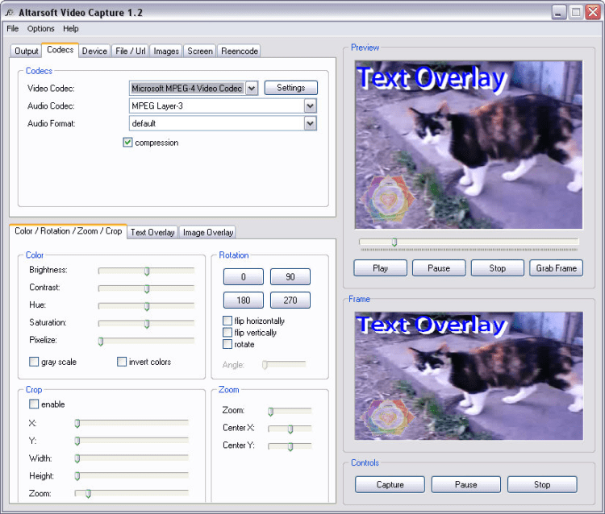Enable the gray scale checkbox
The height and width of the screenshot is (514, 605).
(x=34, y=362)
